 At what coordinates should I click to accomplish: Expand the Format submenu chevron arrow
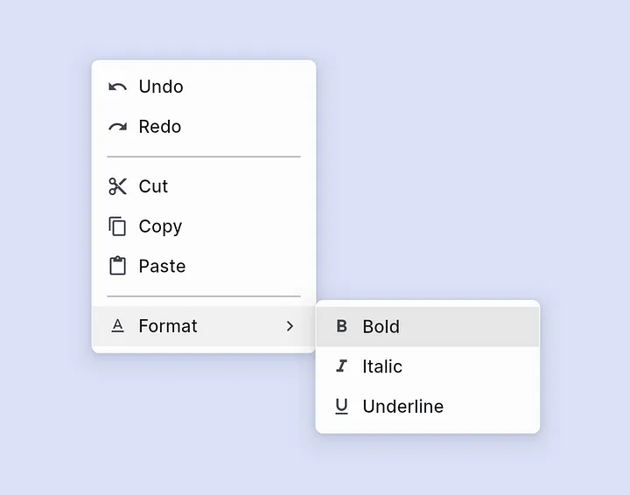pyautogui.click(x=290, y=326)
